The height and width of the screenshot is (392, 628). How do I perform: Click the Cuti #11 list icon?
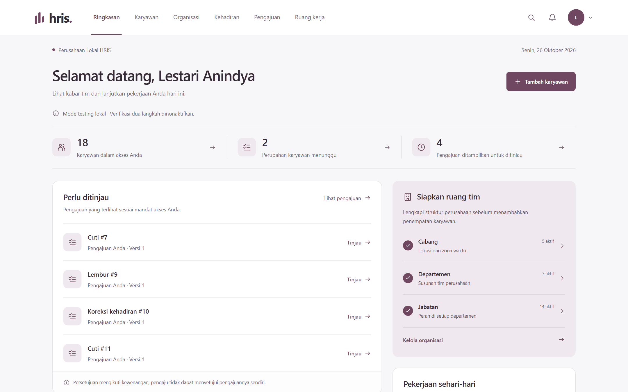click(x=72, y=353)
